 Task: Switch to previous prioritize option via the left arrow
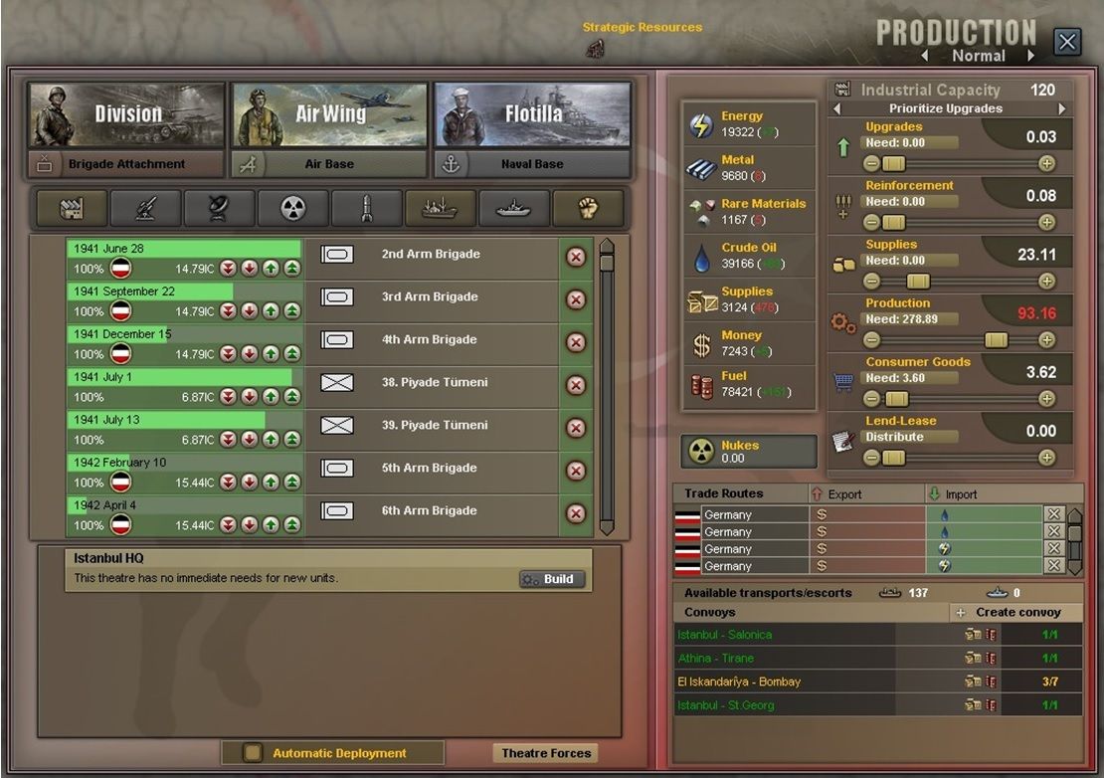click(837, 108)
